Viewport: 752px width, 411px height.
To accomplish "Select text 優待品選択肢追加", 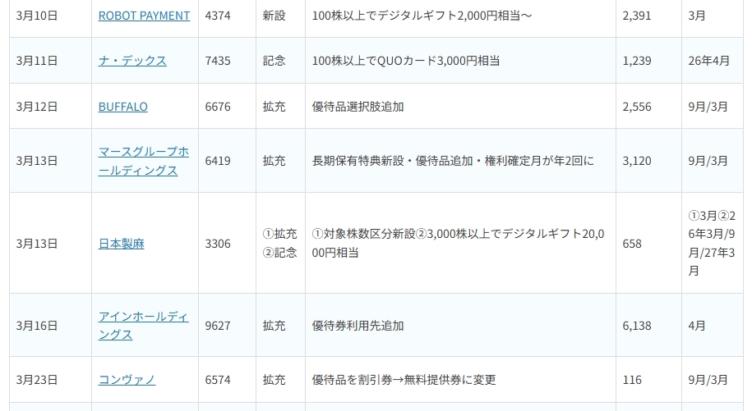I will pos(358,107).
